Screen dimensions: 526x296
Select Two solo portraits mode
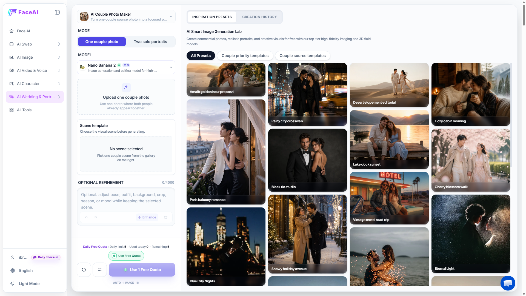click(x=150, y=42)
